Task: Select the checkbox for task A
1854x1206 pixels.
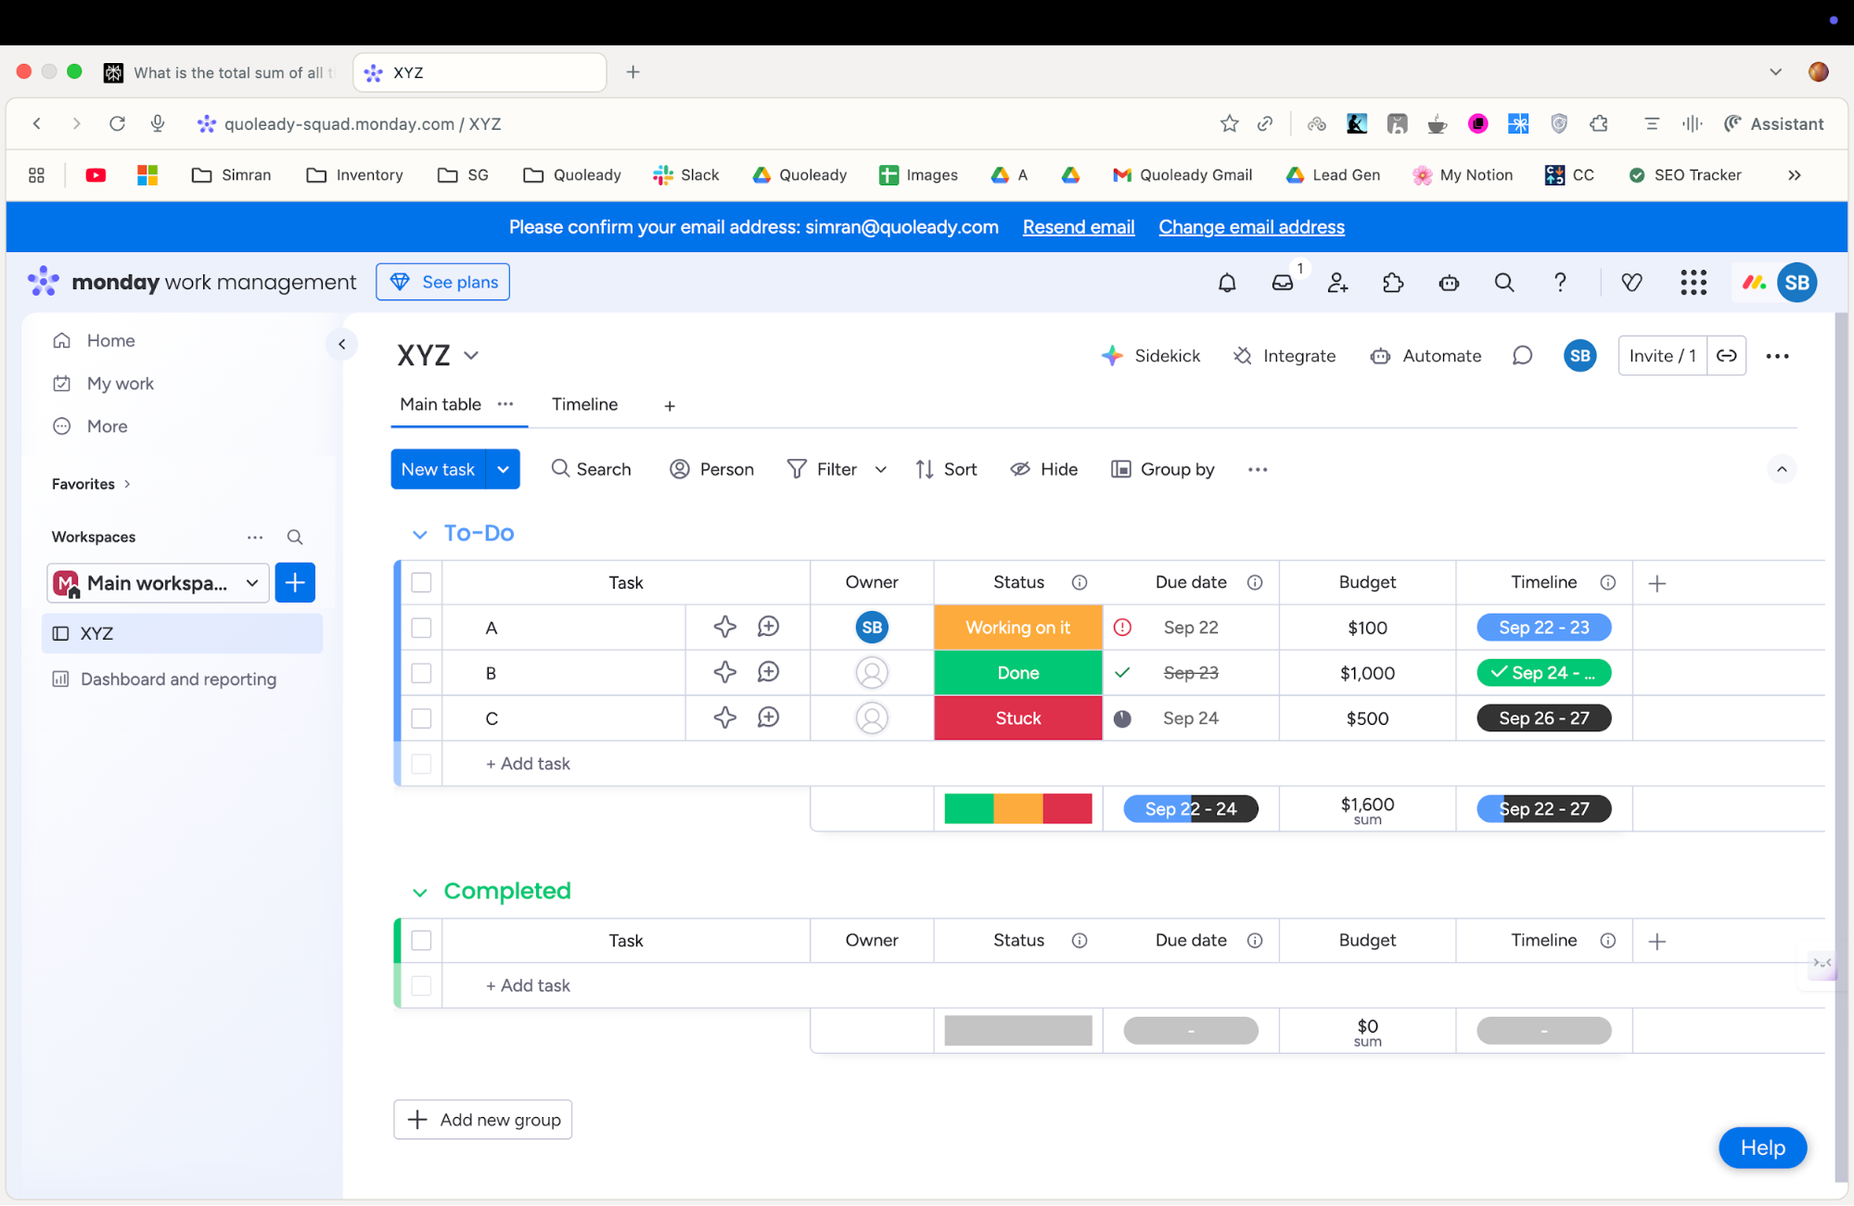Action: point(421,628)
